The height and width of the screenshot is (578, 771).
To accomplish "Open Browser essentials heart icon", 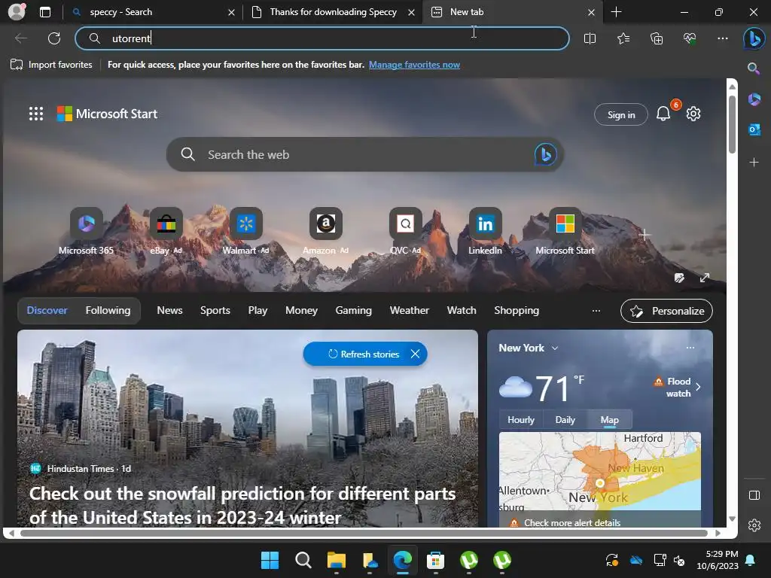I will [x=690, y=38].
